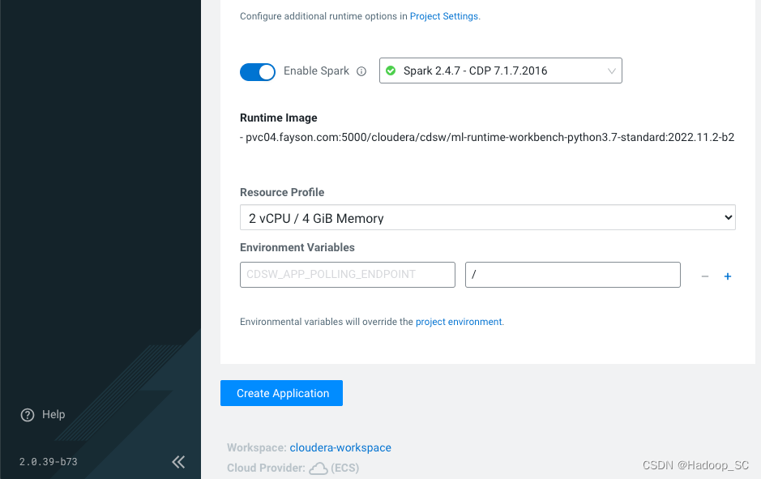Open the Help menu item label

coord(53,415)
